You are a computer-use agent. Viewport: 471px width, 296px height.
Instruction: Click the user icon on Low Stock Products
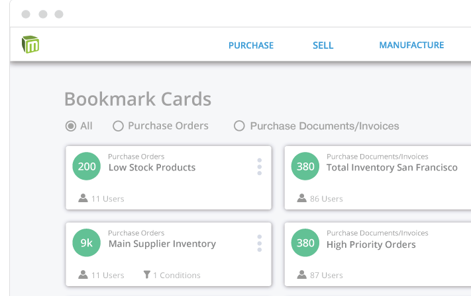pos(83,198)
